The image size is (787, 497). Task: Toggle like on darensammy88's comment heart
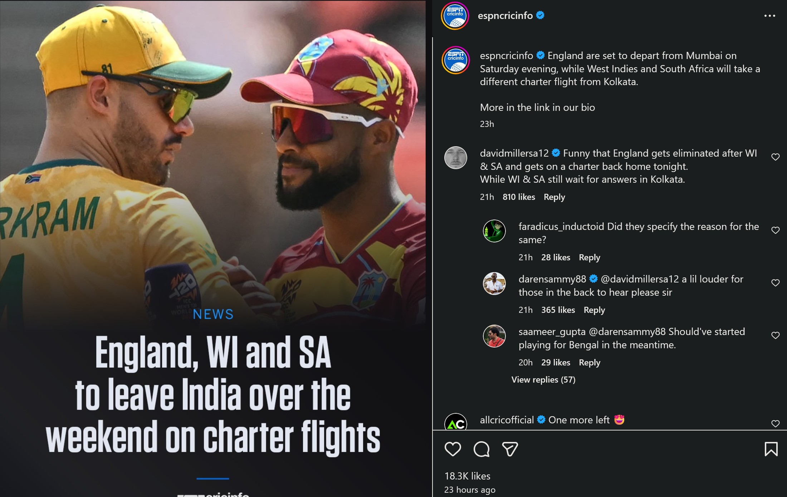775,283
